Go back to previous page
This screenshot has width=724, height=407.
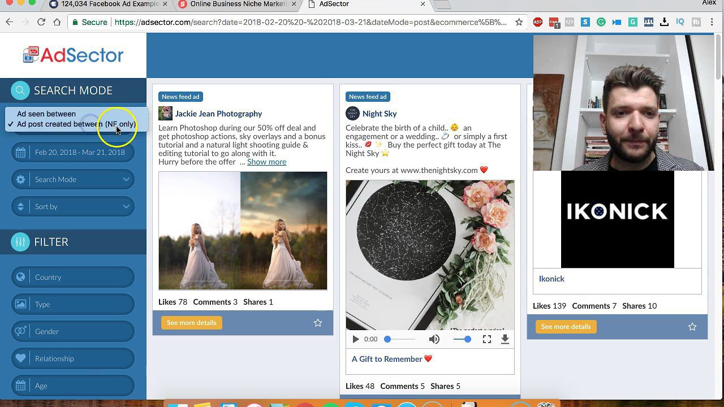[9, 22]
